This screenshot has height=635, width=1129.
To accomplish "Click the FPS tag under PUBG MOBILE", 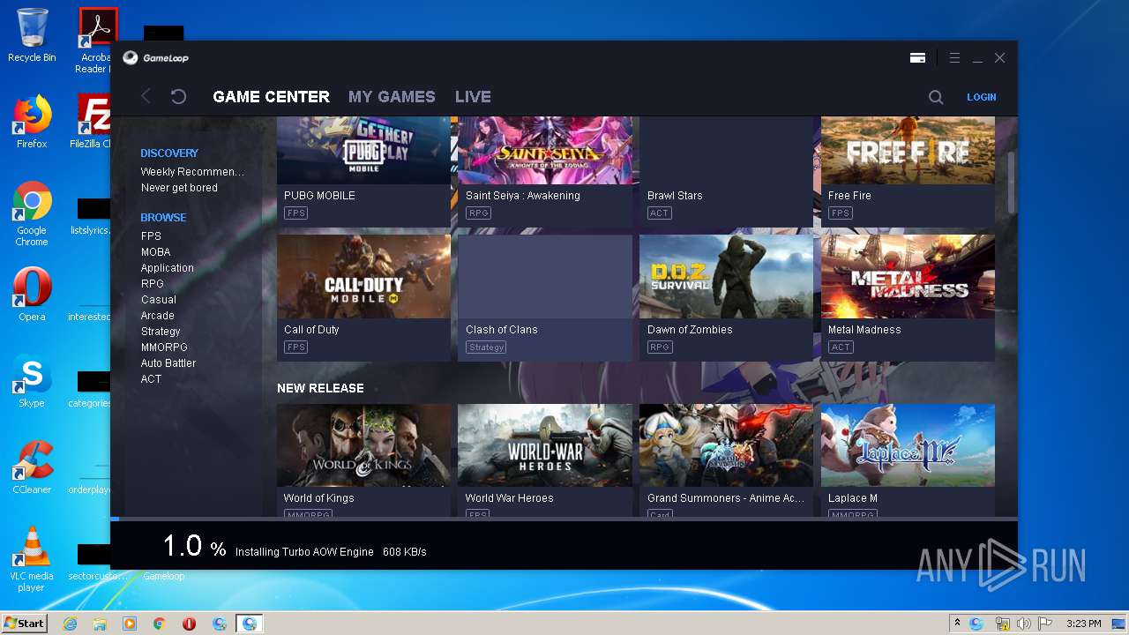I will point(295,213).
